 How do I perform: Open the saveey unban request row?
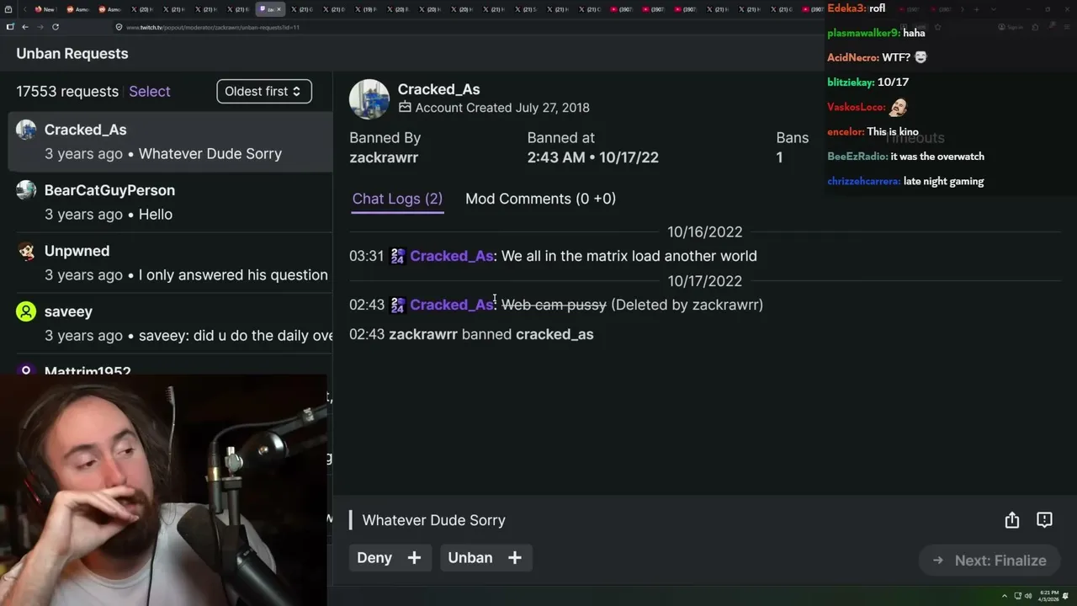(x=171, y=323)
